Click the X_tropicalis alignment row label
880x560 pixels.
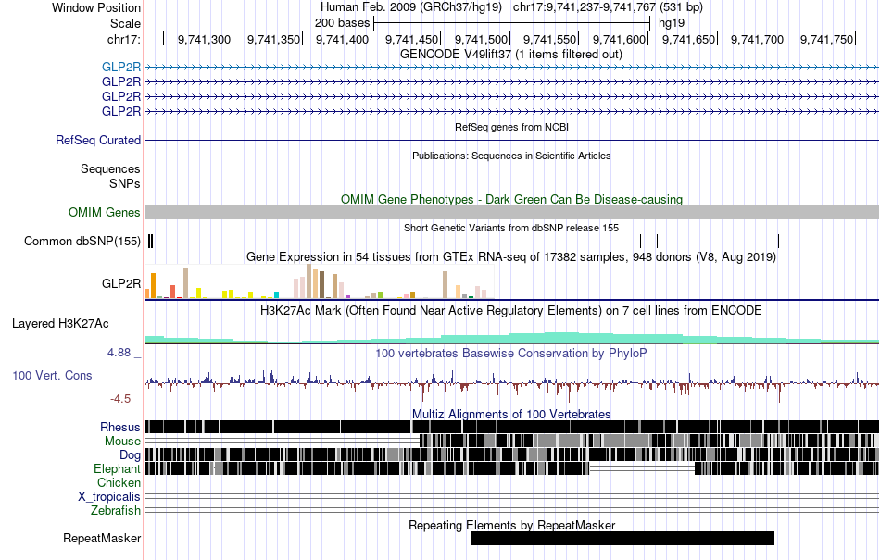tap(109, 497)
